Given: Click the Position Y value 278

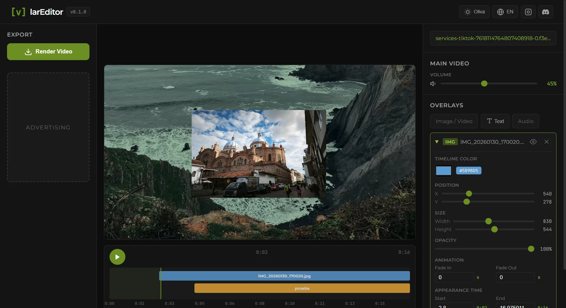Looking at the screenshot, I should point(547,202).
